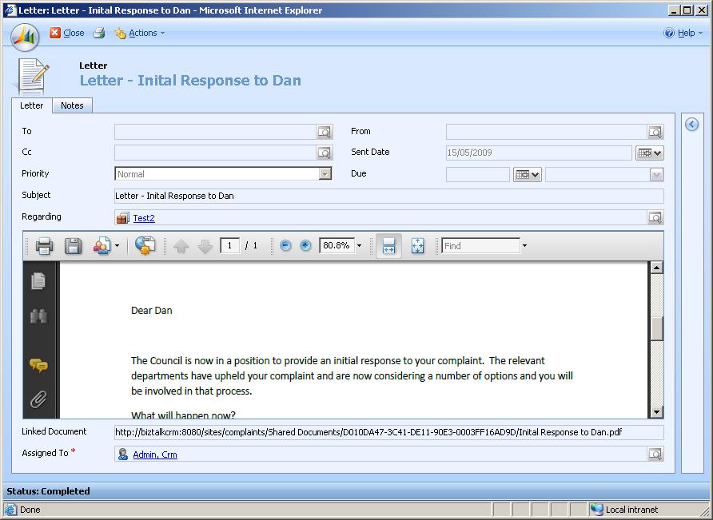Screen dimensions: 713x520
Task: Open the Help menu
Action: (683, 33)
